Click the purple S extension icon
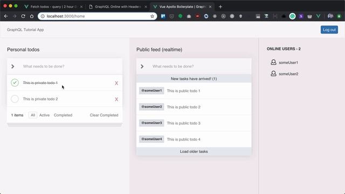Screen dimensions: 345x194 (x=301, y=16)
